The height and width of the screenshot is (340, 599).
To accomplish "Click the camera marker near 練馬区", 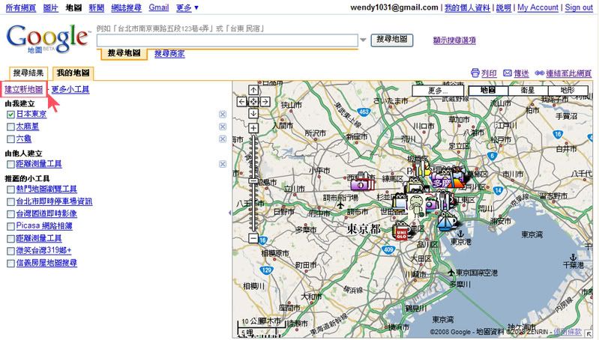I will pyautogui.click(x=361, y=181).
